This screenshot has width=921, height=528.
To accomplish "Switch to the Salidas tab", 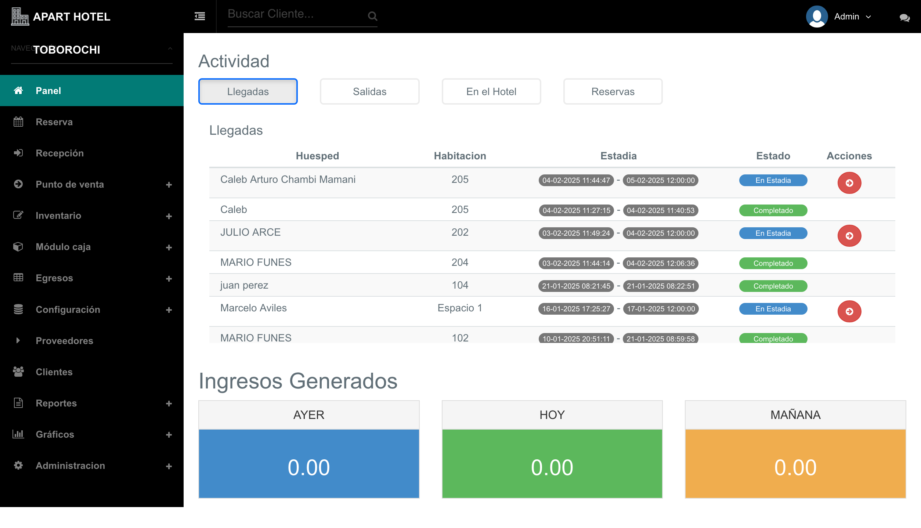I will 369,91.
